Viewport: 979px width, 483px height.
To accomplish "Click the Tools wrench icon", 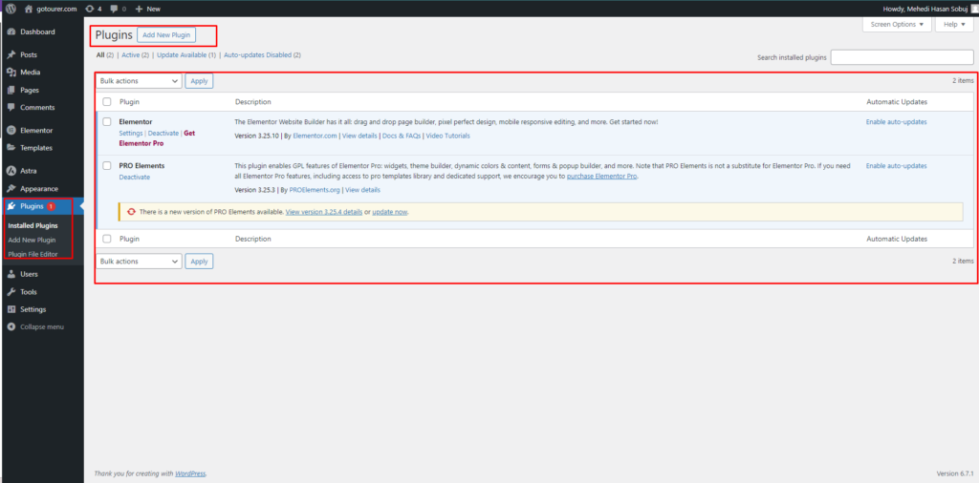I will (x=11, y=292).
